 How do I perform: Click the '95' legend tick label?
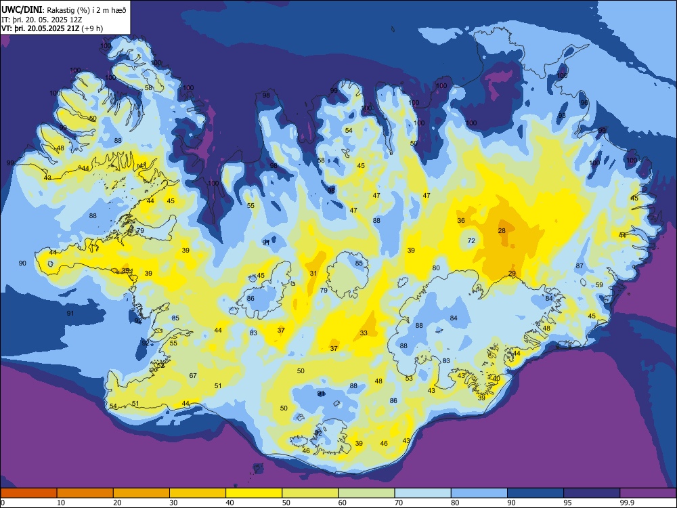click(x=567, y=503)
